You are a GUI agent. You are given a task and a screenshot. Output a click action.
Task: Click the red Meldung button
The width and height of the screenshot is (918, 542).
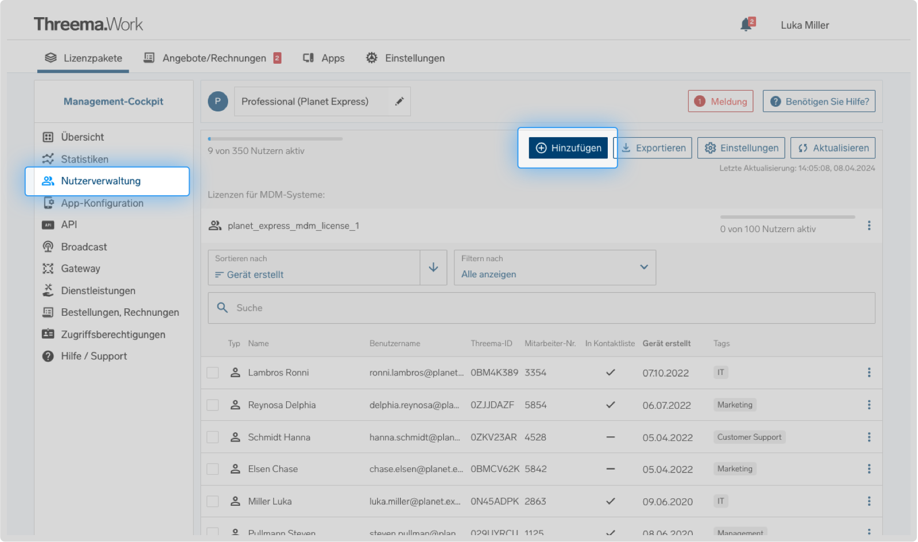pyautogui.click(x=720, y=102)
